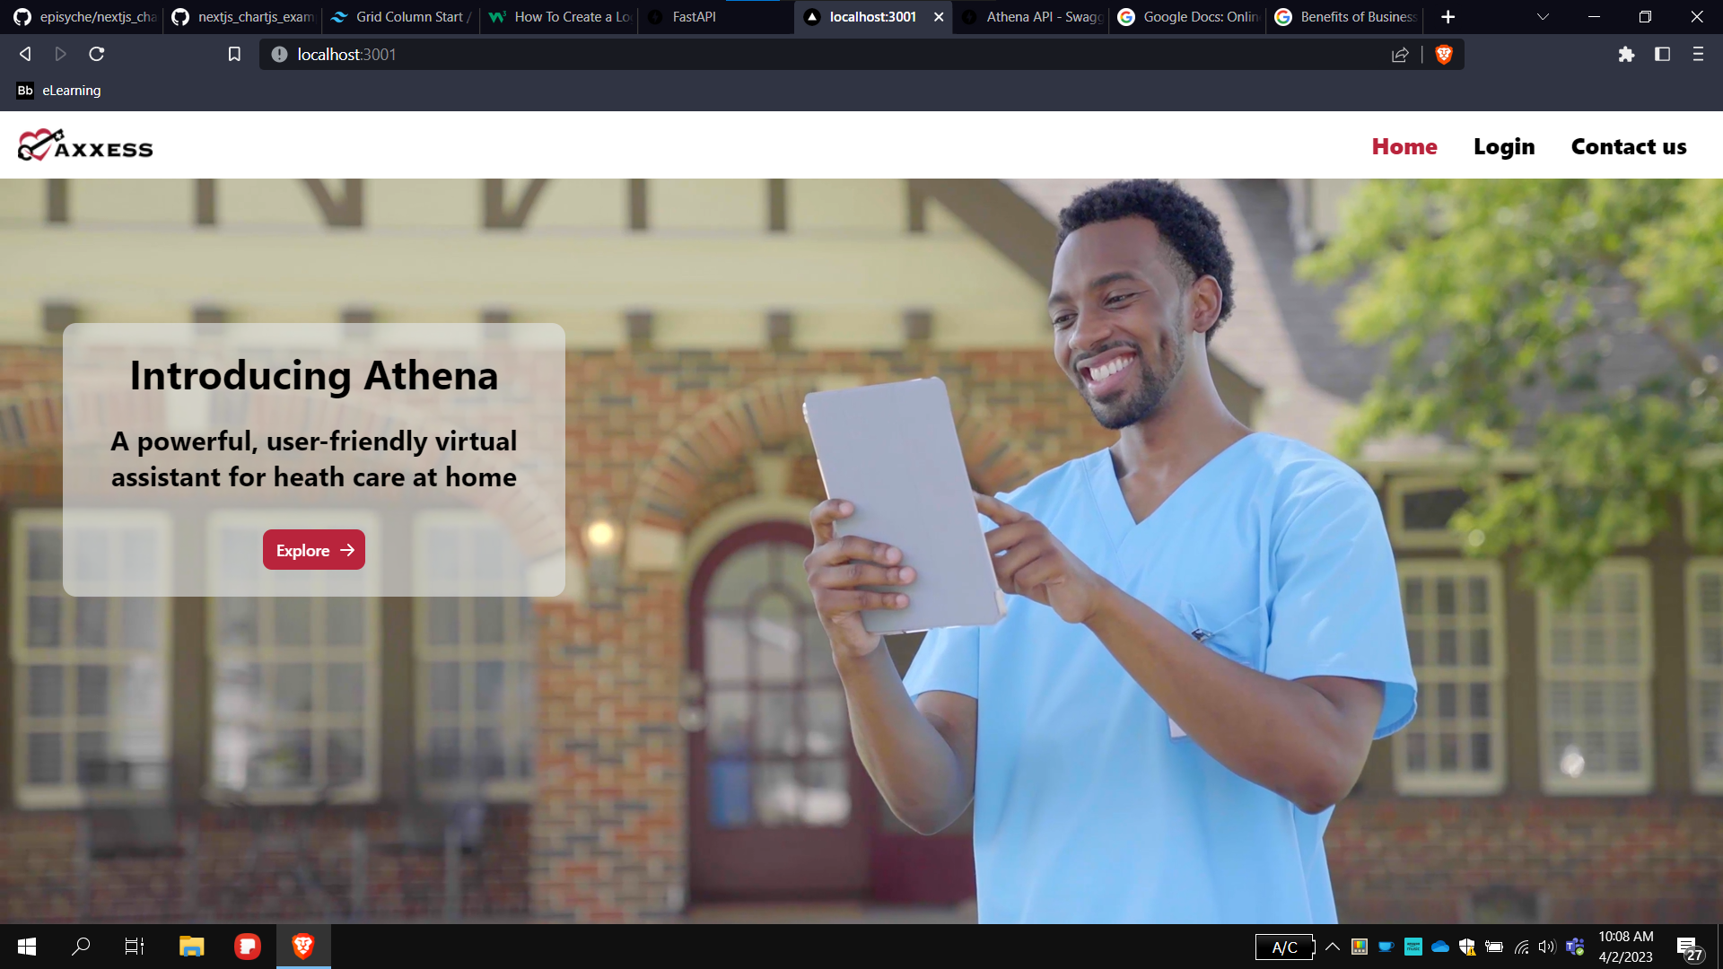
Task: Switch to the FastAPI tab
Action: pos(694,17)
